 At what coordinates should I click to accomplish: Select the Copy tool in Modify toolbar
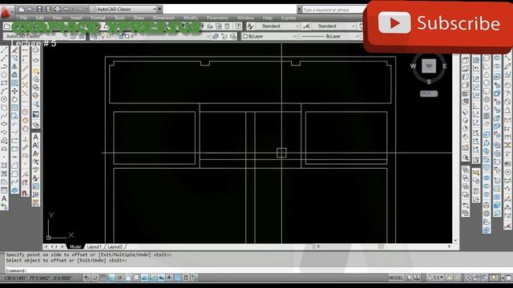tap(14, 58)
